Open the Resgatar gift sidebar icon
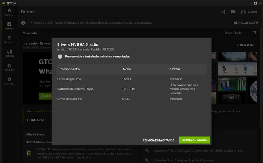This screenshot has width=263, height=163. point(10,67)
